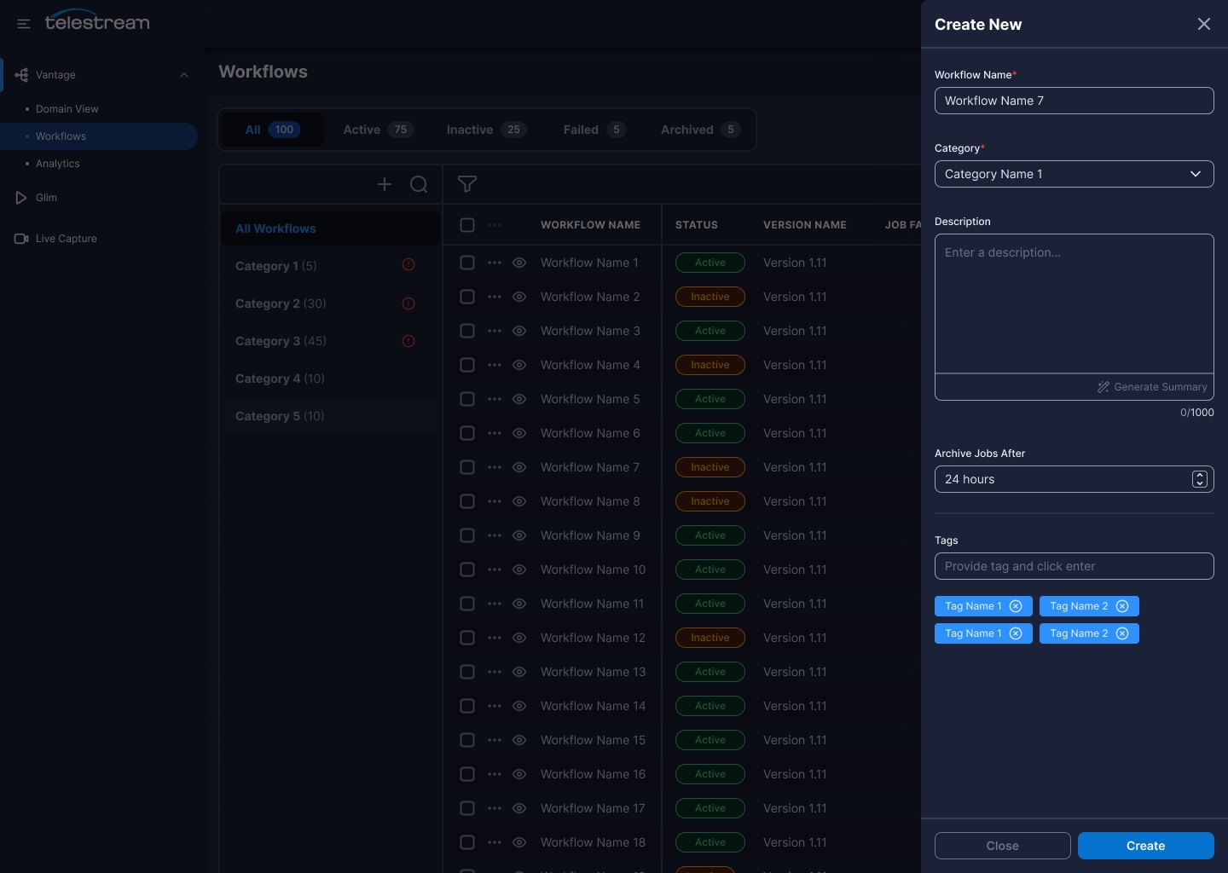
Task: Open three-dot menu for Workflow Name 13
Action: pyautogui.click(x=495, y=672)
